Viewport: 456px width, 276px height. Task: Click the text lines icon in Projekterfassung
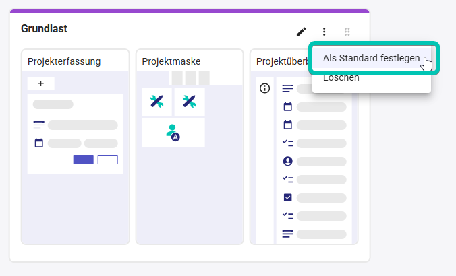39,125
